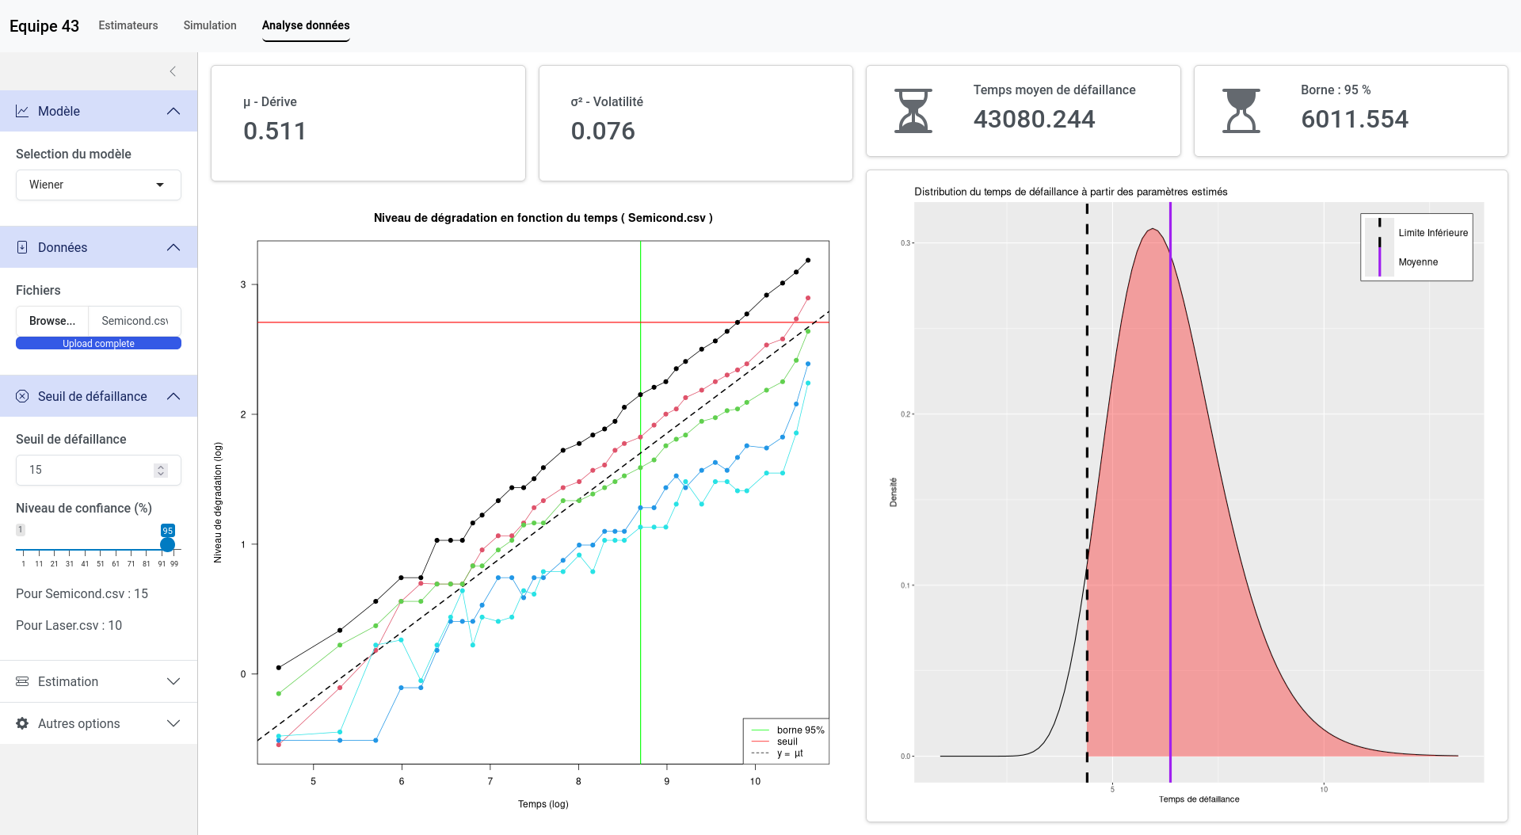Collapse the Données section chevron
Viewport: 1521px width, 835px height.
[173, 247]
